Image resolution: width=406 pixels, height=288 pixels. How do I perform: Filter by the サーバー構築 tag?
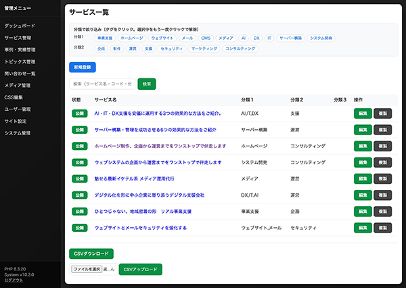(290, 39)
